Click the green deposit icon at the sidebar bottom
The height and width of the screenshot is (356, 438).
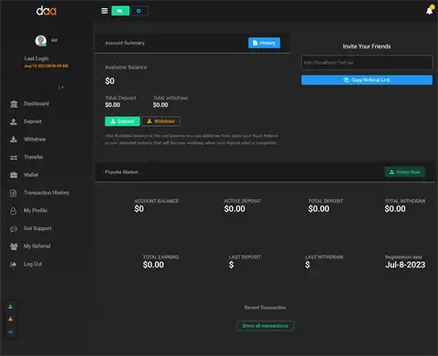(x=11, y=307)
